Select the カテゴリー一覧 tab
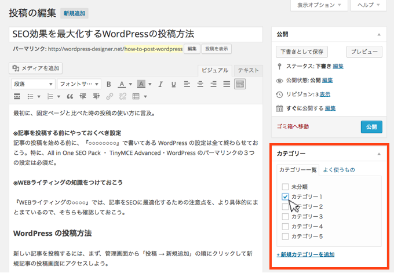394x273 pixels. coord(298,170)
